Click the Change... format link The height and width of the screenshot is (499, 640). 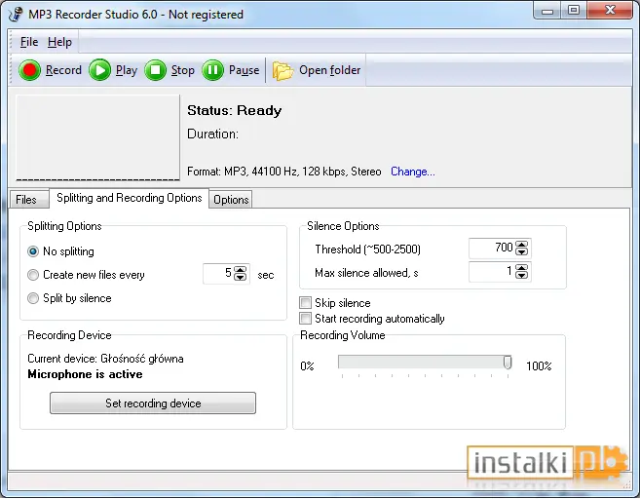coord(413,172)
